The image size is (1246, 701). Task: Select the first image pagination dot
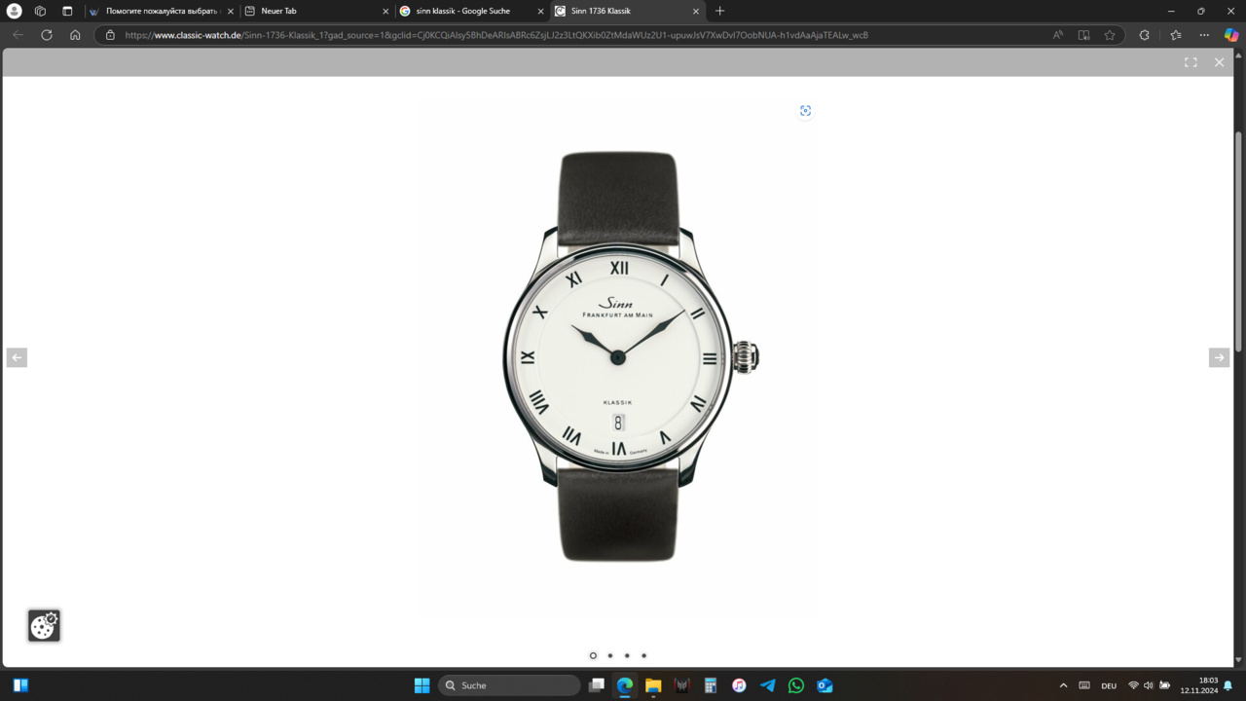[x=593, y=655]
